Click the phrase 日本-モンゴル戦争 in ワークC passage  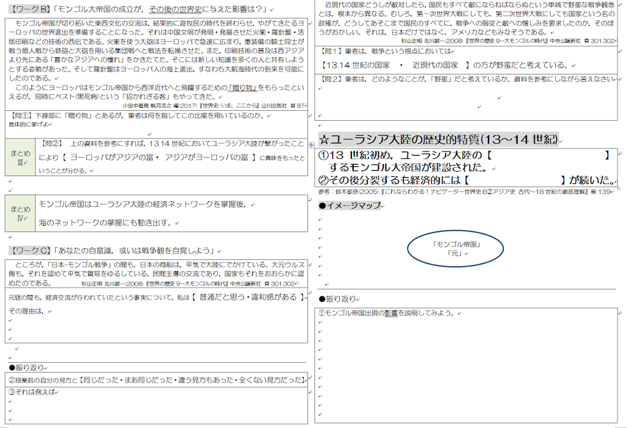(x=78, y=265)
